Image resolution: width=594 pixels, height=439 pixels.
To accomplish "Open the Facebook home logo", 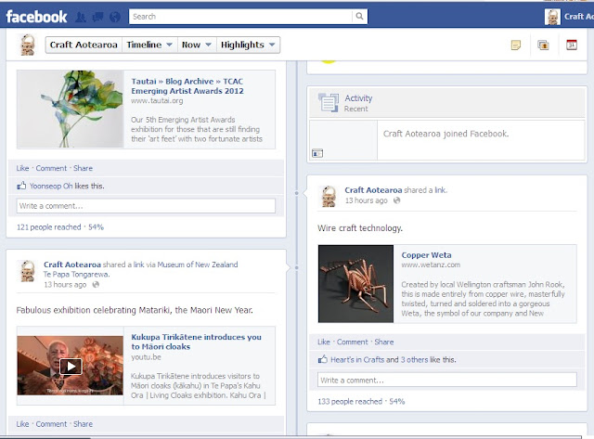I will click(36, 17).
